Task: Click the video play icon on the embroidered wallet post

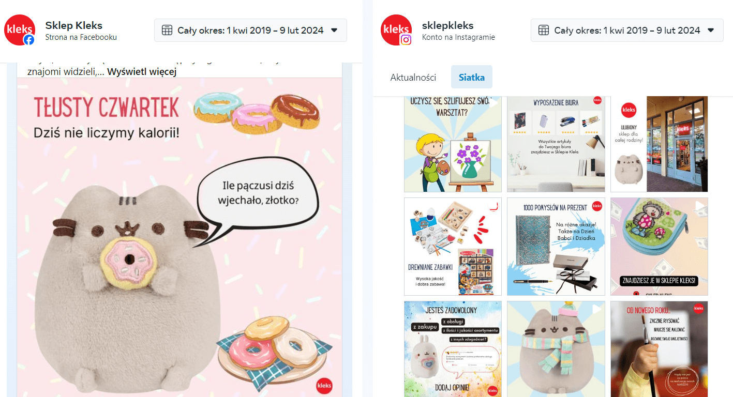Action: [x=699, y=206]
